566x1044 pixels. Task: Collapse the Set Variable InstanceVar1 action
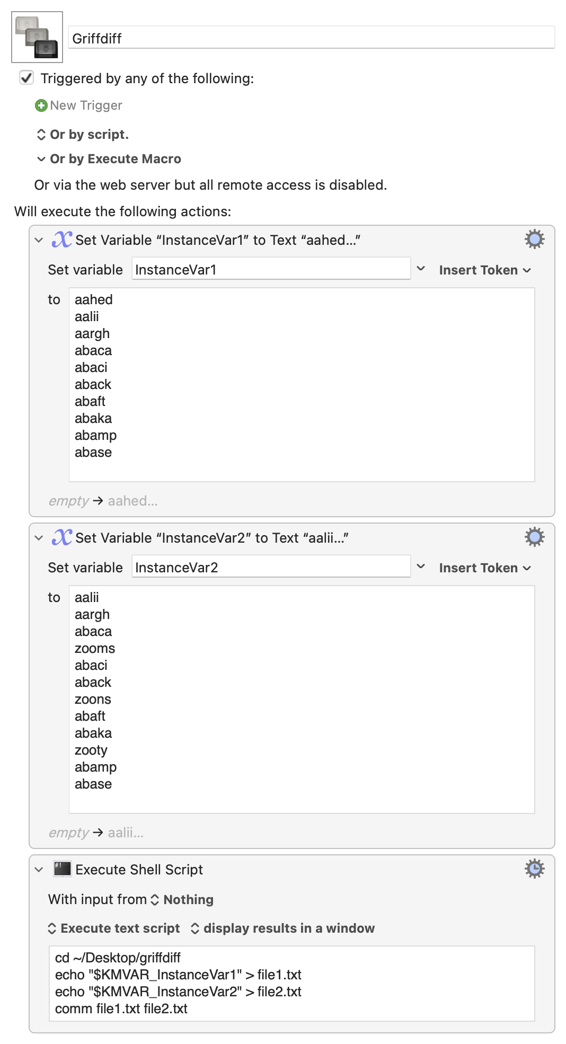(39, 240)
